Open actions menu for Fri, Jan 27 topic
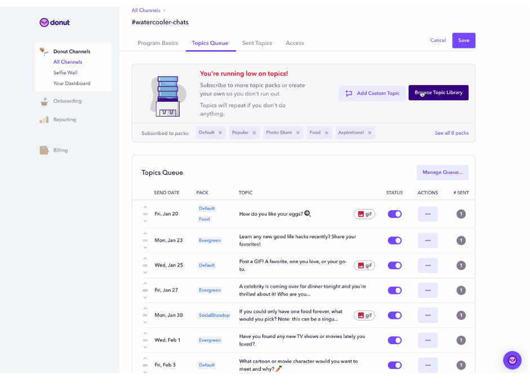The width and height of the screenshot is (530, 387). click(427, 291)
